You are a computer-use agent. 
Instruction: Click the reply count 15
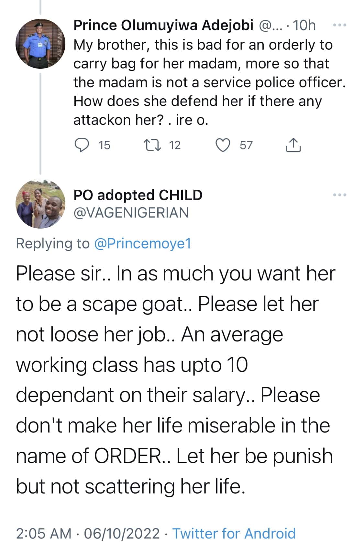104,145
